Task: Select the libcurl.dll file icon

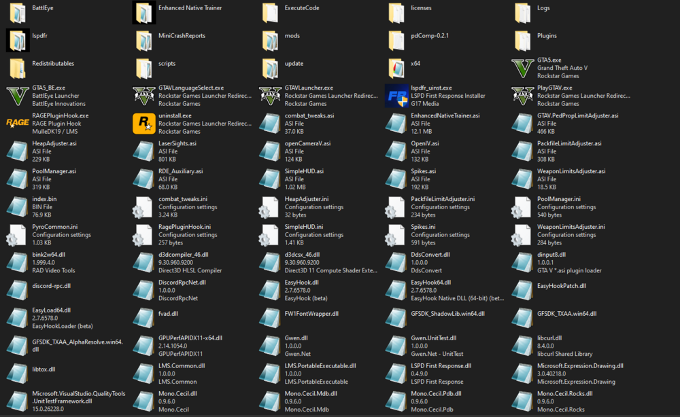Action: 522,346
